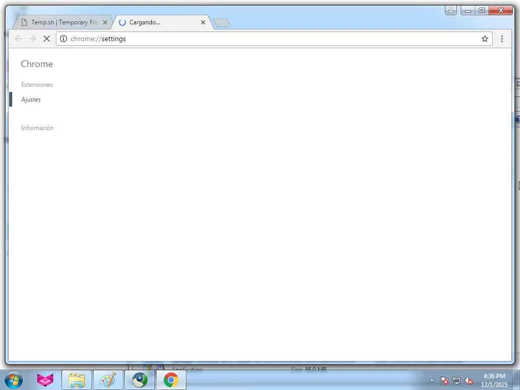
Task: Close the Temp.sh tab
Action: coord(105,22)
